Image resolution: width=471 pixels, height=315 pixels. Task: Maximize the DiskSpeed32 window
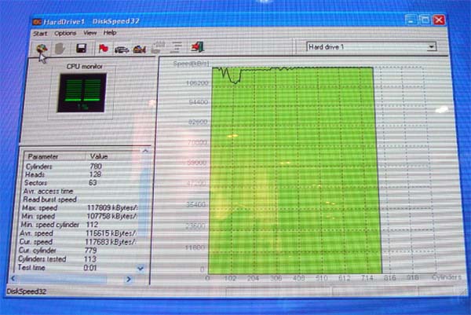coord(425,20)
